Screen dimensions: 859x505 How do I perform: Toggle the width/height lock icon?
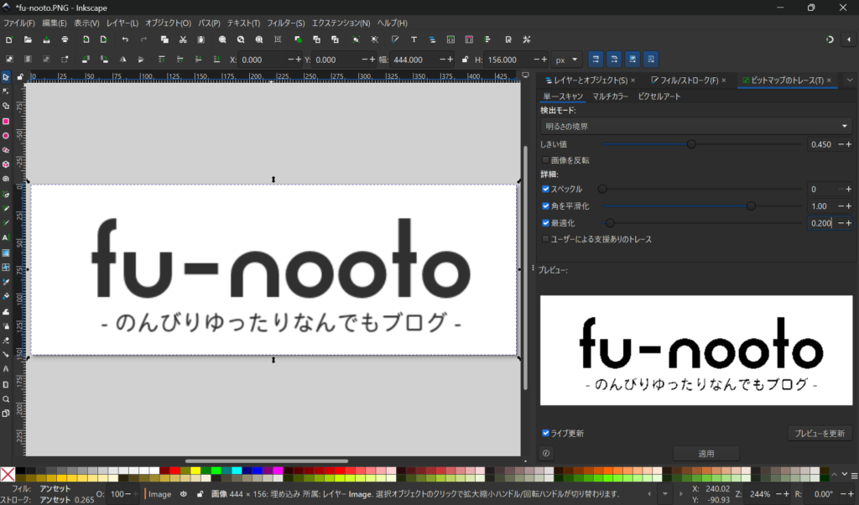point(465,60)
